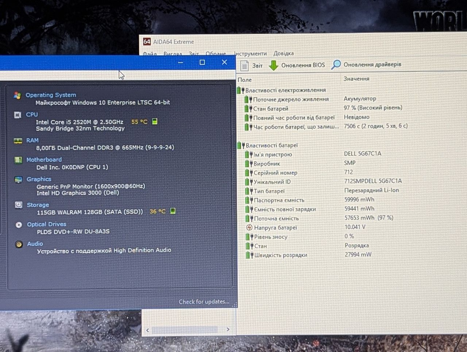
Task: Click the SSD temperature green icon
Action: pos(173,211)
